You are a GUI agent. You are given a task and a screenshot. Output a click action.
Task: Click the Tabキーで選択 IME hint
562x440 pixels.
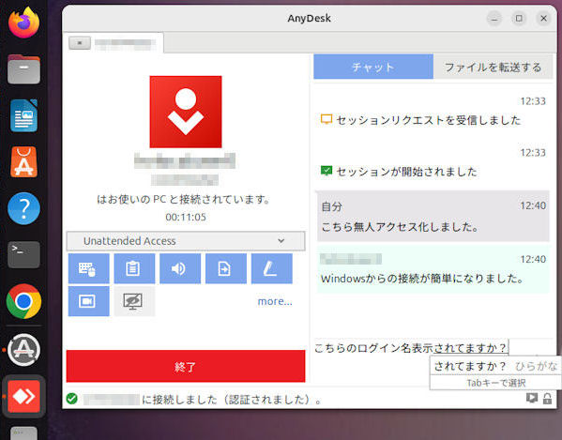(x=496, y=383)
